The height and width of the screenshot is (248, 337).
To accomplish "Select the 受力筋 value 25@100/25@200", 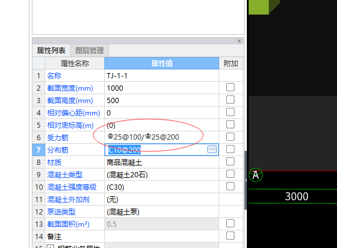I will (143, 137).
